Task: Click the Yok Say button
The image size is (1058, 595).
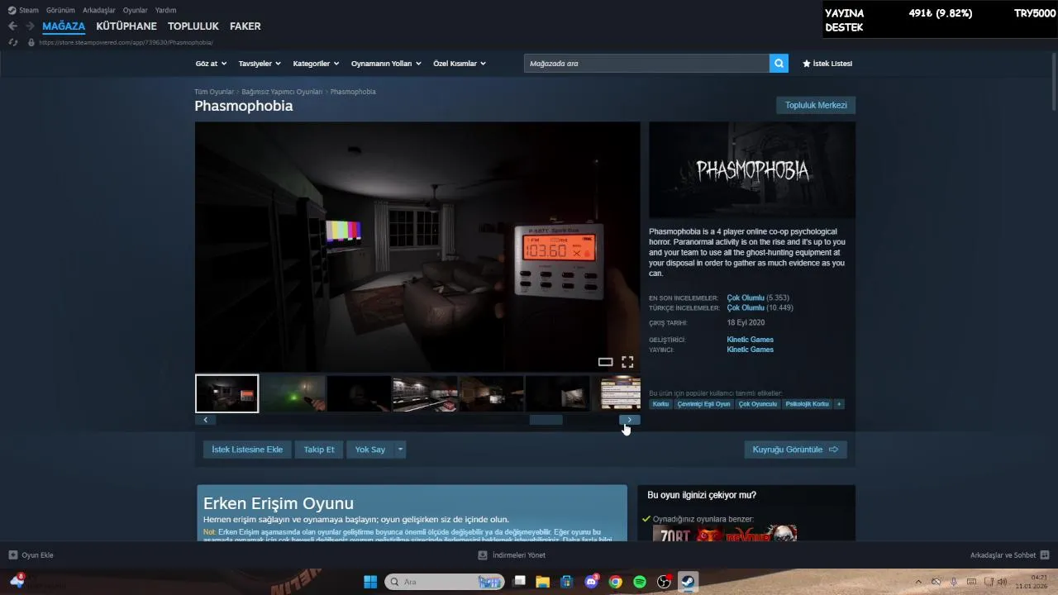Action: coord(370,450)
